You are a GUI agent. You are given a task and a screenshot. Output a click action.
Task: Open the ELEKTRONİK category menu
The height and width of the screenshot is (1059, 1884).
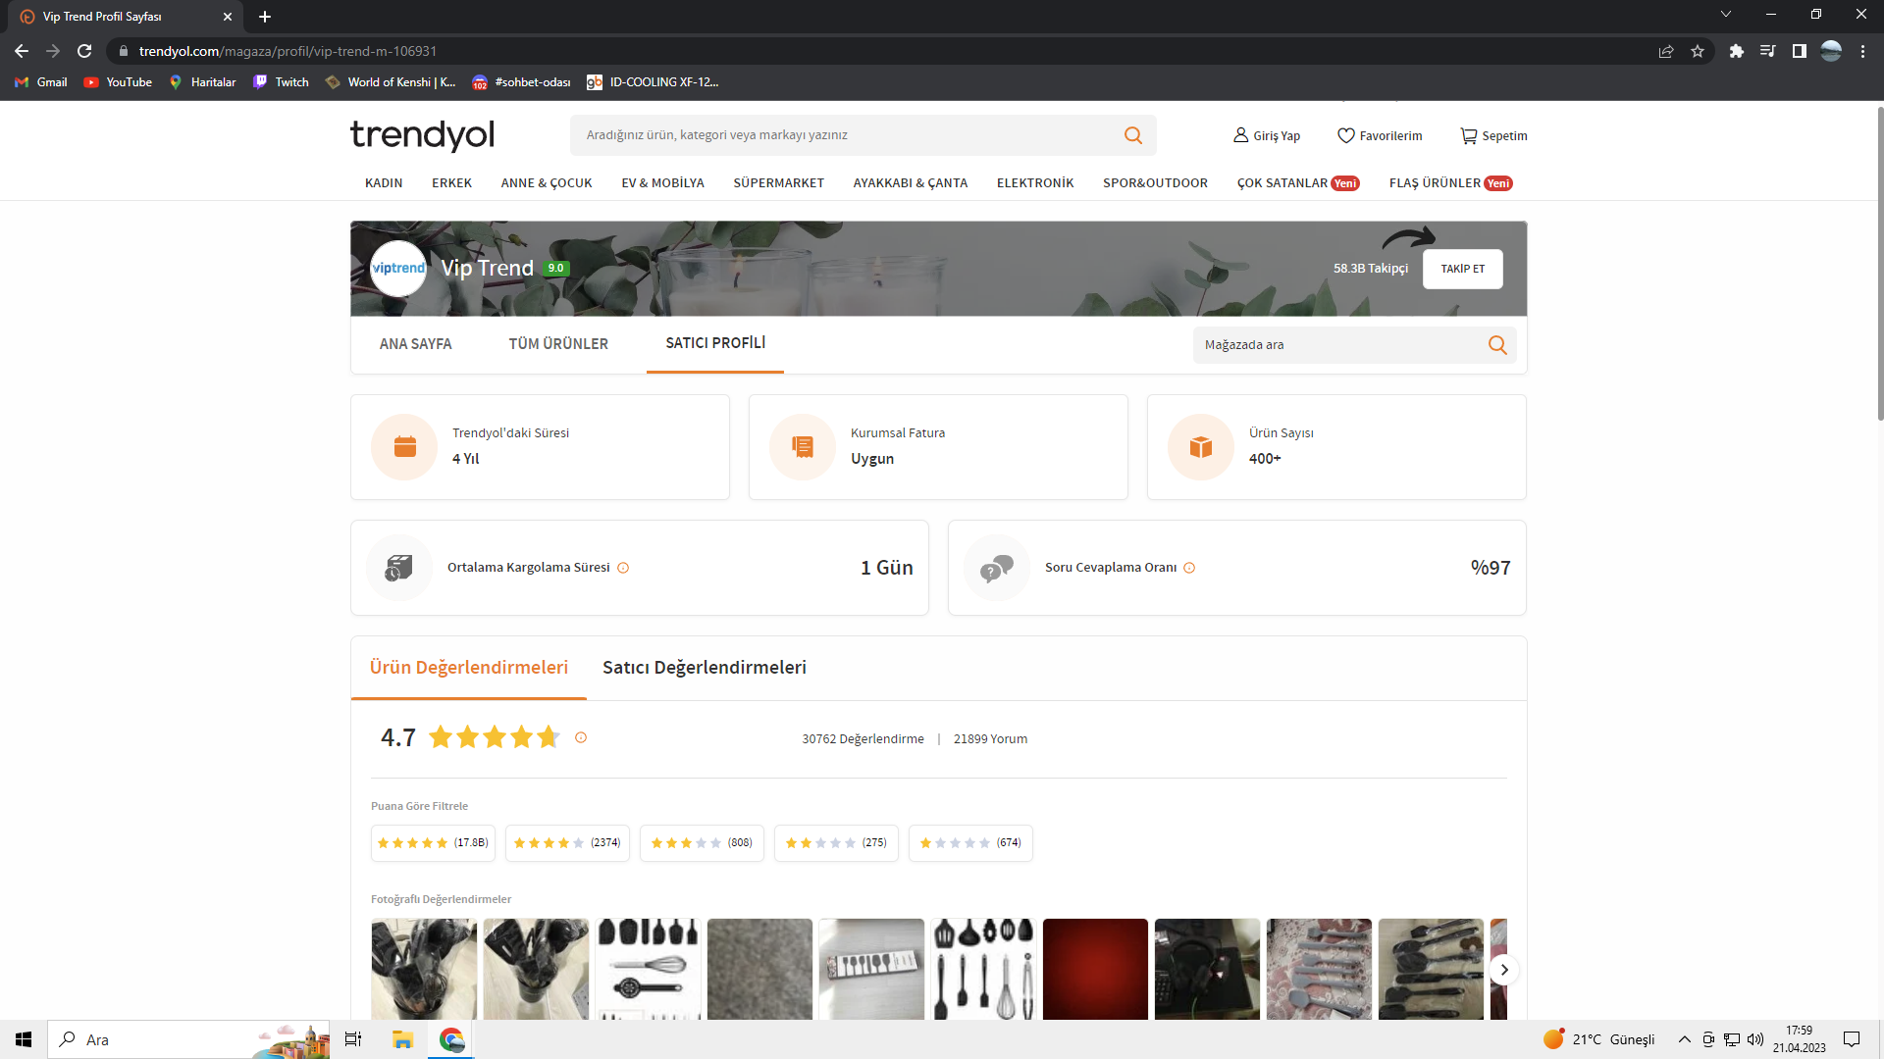point(1034,183)
